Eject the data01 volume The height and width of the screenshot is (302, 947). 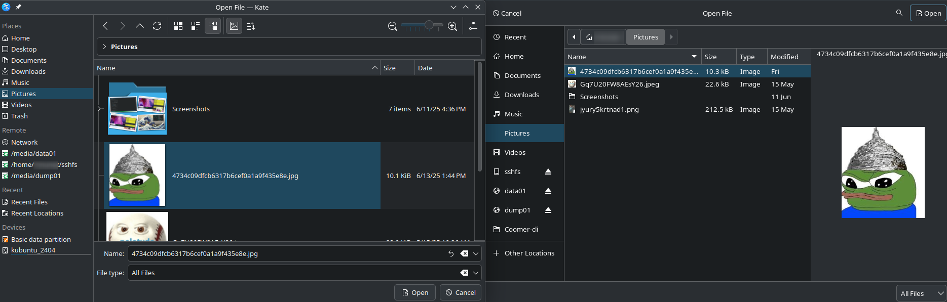pos(548,191)
